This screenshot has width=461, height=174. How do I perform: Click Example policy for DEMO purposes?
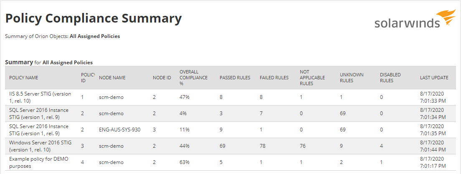tap(38, 162)
